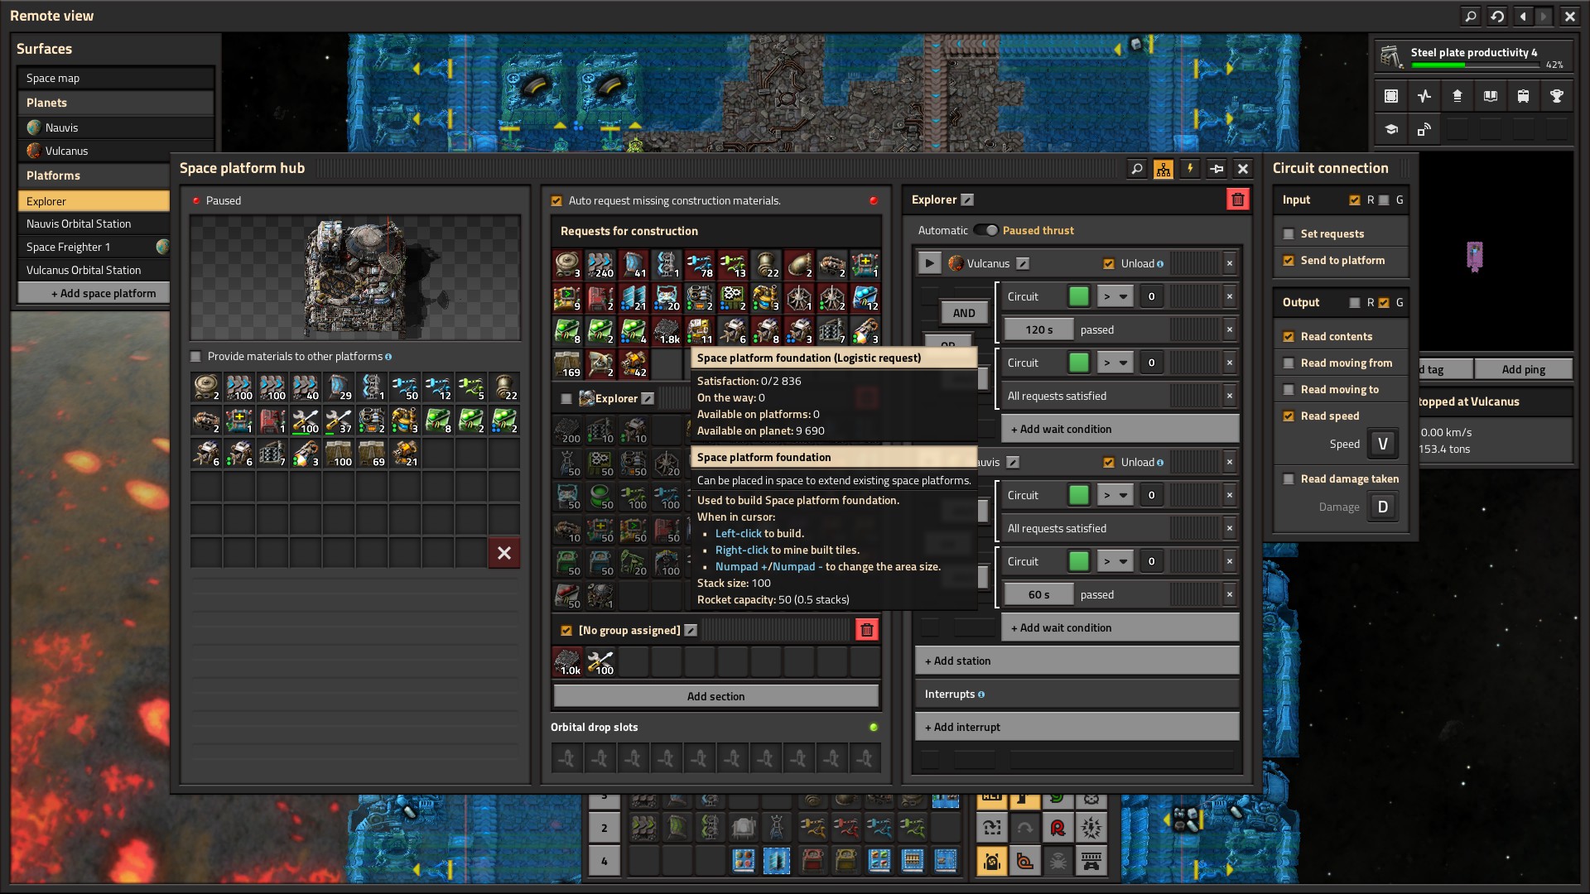
Task: Open the search icon in Remote view bar
Action: (x=1471, y=16)
